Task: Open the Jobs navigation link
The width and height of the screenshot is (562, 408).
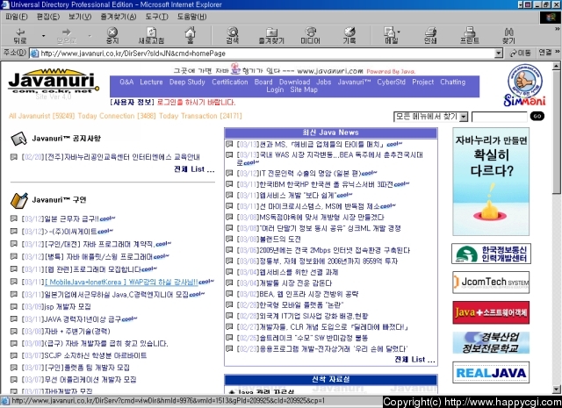Action: click(x=324, y=82)
